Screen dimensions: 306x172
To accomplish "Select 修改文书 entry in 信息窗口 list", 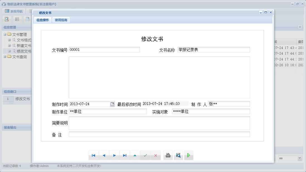I will point(23,99).
